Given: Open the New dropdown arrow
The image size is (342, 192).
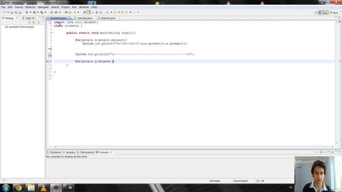Looking at the screenshot, I should (8, 12).
